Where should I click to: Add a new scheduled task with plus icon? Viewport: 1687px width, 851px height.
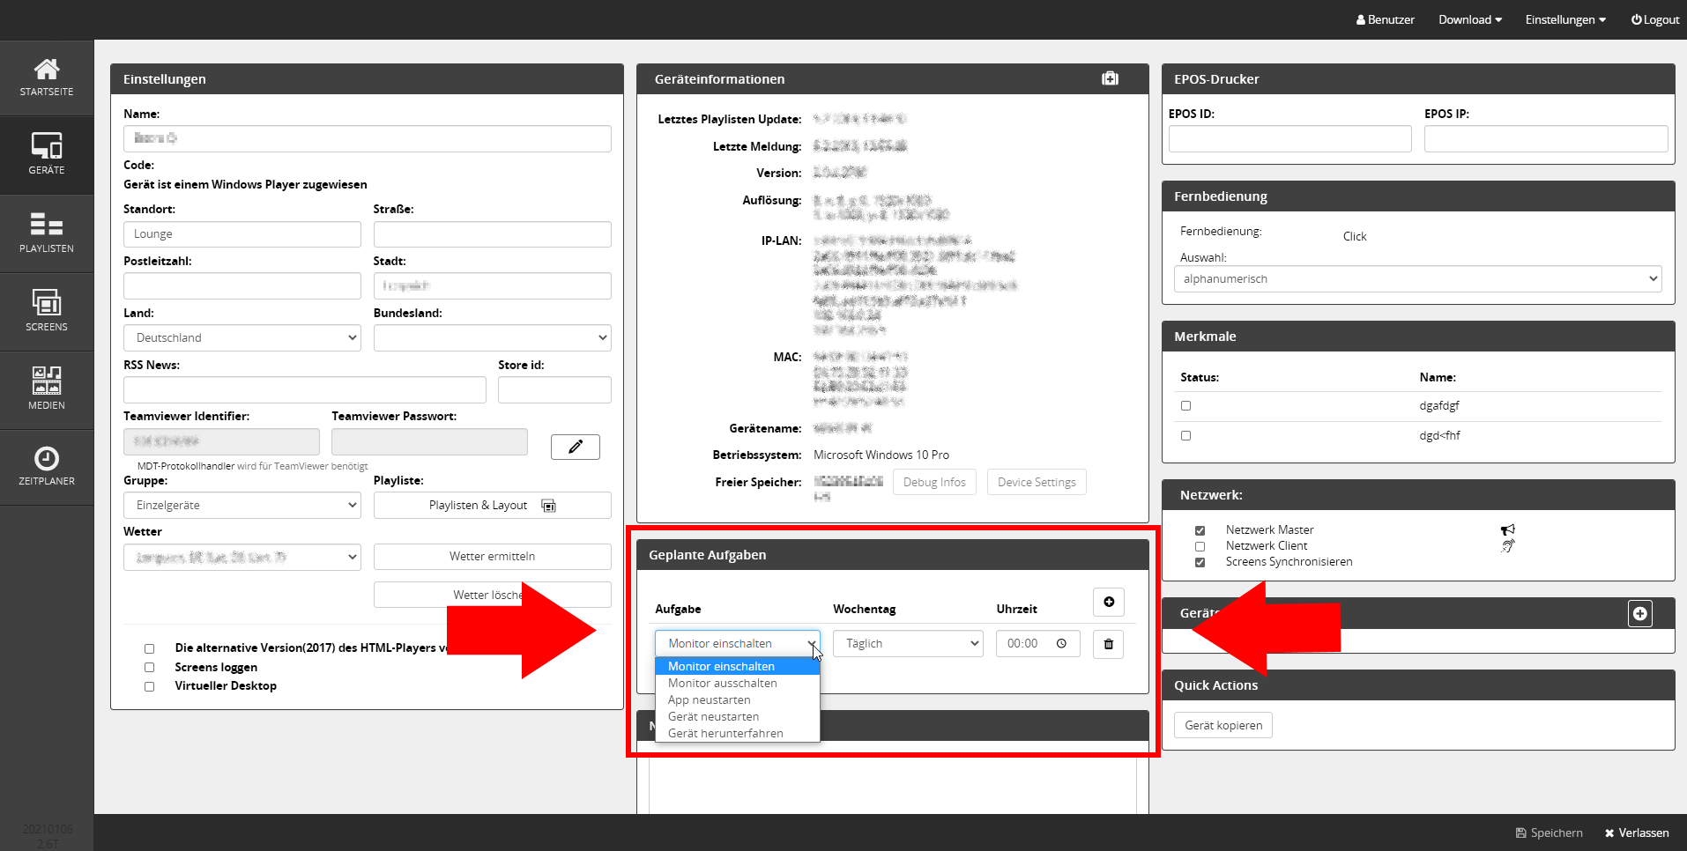tap(1108, 602)
